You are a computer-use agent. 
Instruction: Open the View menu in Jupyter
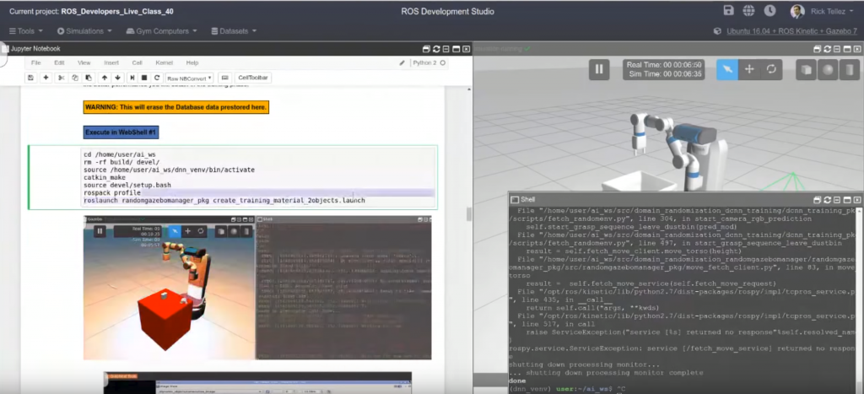point(84,62)
